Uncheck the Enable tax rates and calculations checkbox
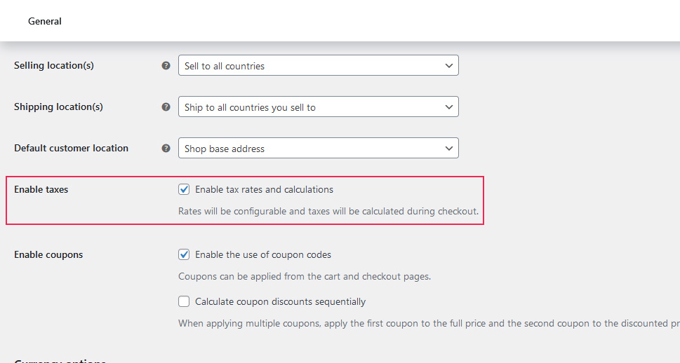The width and height of the screenshot is (680, 363). [184, 189]
